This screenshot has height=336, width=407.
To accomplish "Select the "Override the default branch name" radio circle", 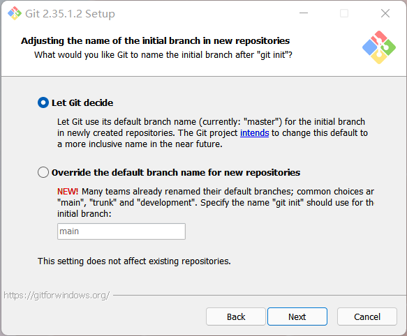I will tap(43, 172).
